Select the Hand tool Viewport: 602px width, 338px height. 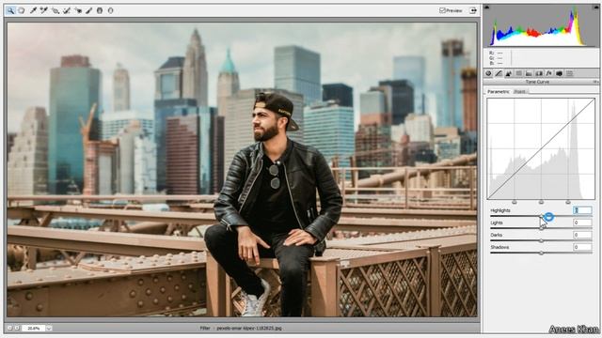point(22,10)
